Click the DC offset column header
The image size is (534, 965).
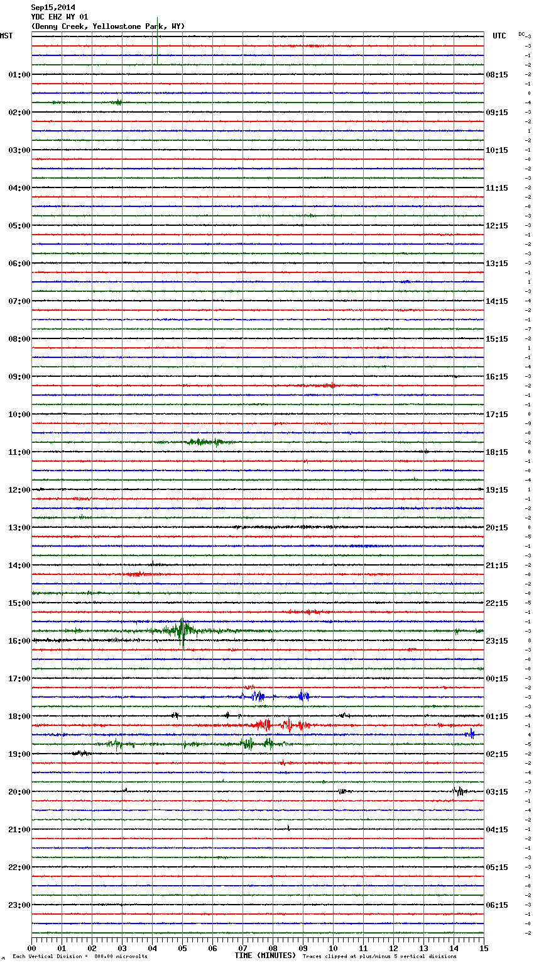[521, 34]
